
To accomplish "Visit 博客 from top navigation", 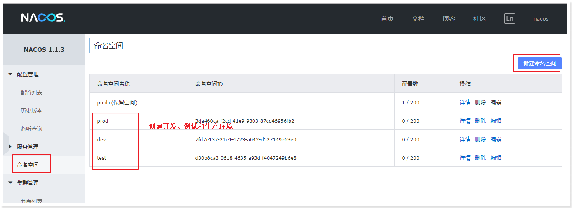I will click(x=449, y=19).
